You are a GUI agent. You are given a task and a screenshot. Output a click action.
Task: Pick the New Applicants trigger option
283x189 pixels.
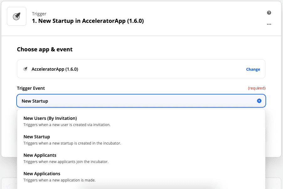point(40,155)
